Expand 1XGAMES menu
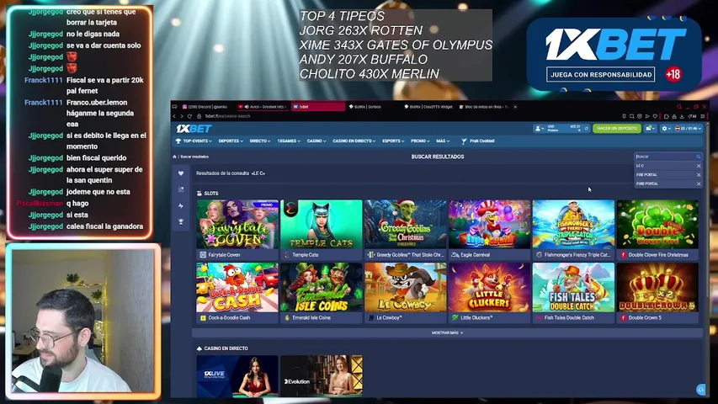Viewport: 718px width, 404px height. (289, 141)
